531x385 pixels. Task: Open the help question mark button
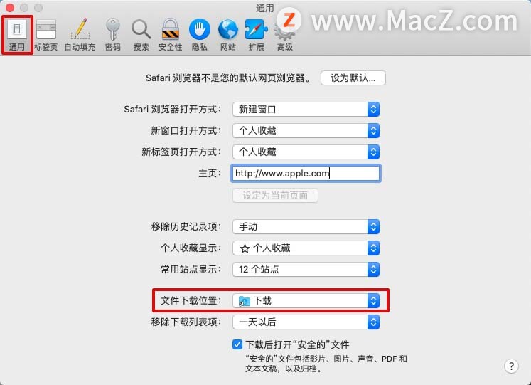511,366
